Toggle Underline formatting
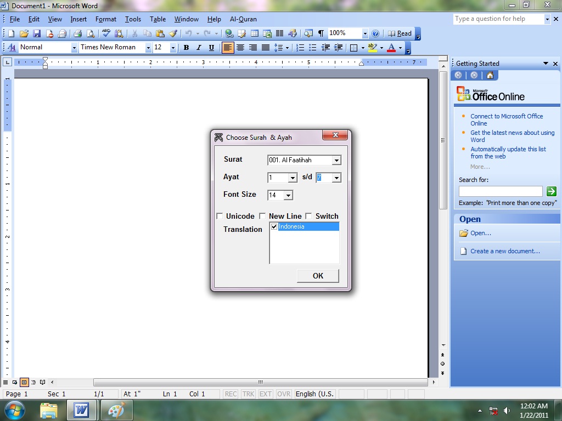The width and height of the screenshot is (562, 421). (211, 48)
